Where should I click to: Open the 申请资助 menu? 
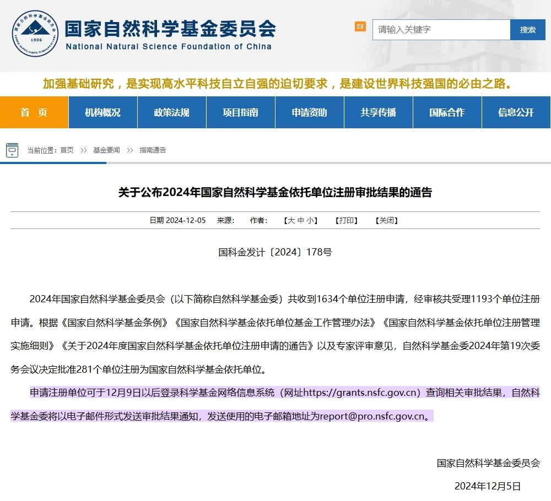pyautogui.click(x=309, y=112)
